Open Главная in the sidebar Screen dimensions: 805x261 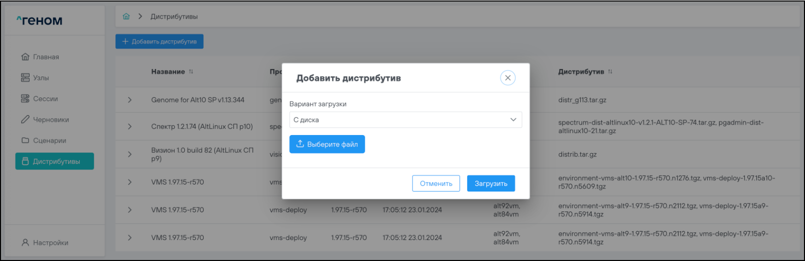[x=46, y=57]
